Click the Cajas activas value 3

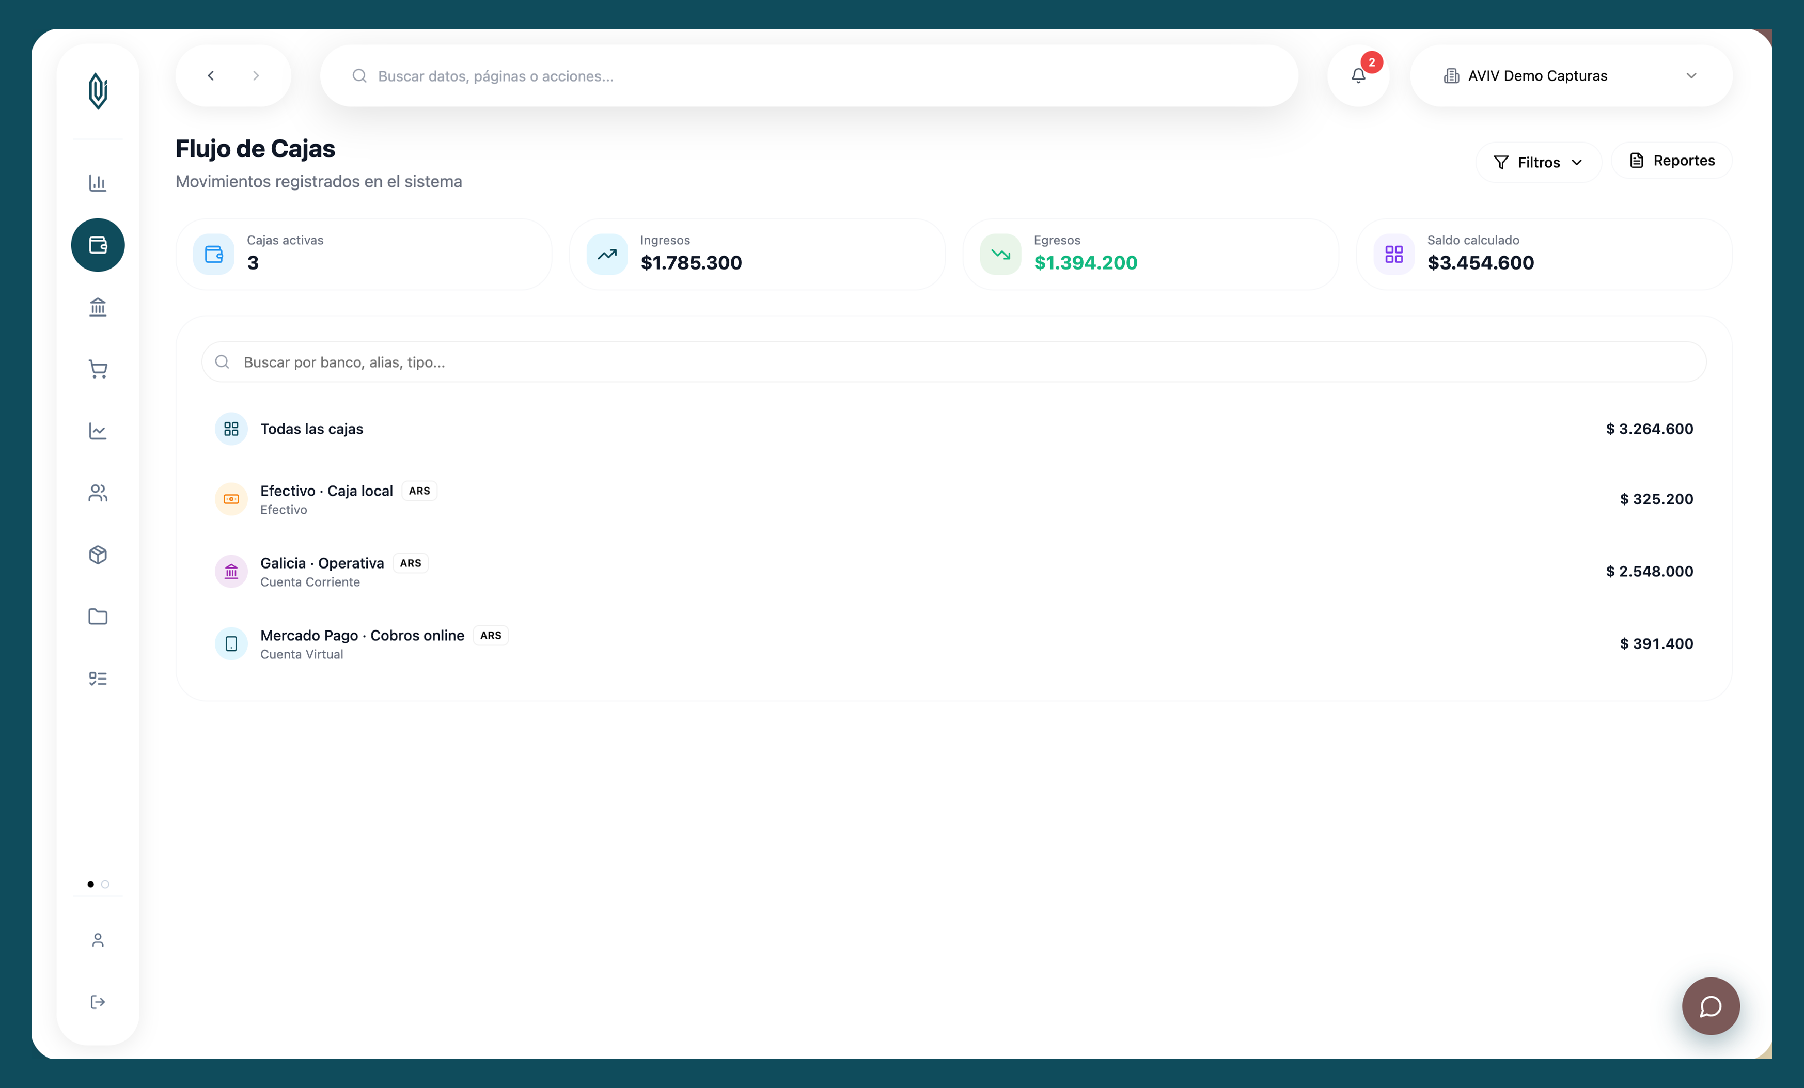click(x=253, y=263)
